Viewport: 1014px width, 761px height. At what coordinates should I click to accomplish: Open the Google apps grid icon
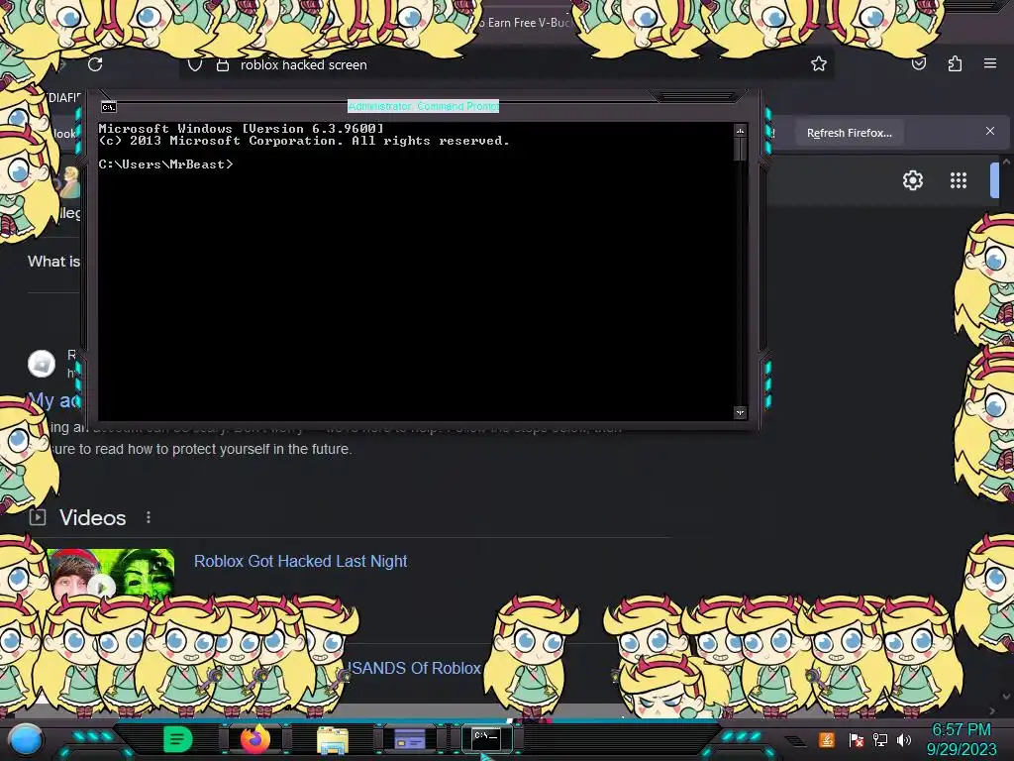959,180
